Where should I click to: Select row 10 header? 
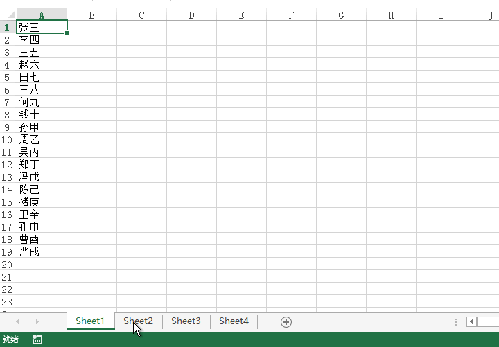point(8,140)
